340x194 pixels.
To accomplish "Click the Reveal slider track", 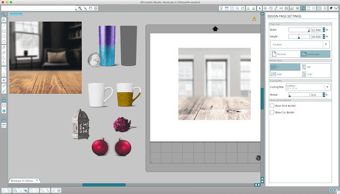I will pos(299,95).
